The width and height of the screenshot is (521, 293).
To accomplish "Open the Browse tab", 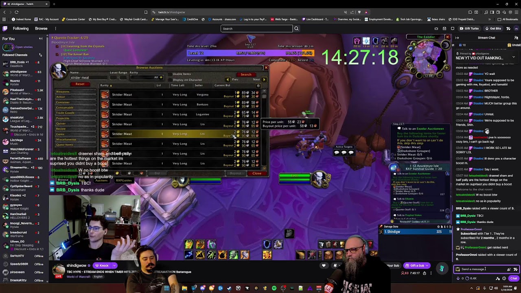I will point(41,28).
